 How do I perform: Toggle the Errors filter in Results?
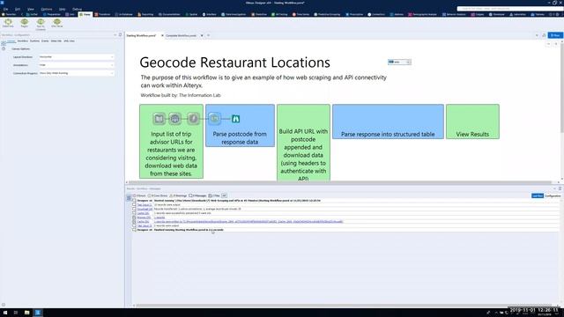click(139, 195)
